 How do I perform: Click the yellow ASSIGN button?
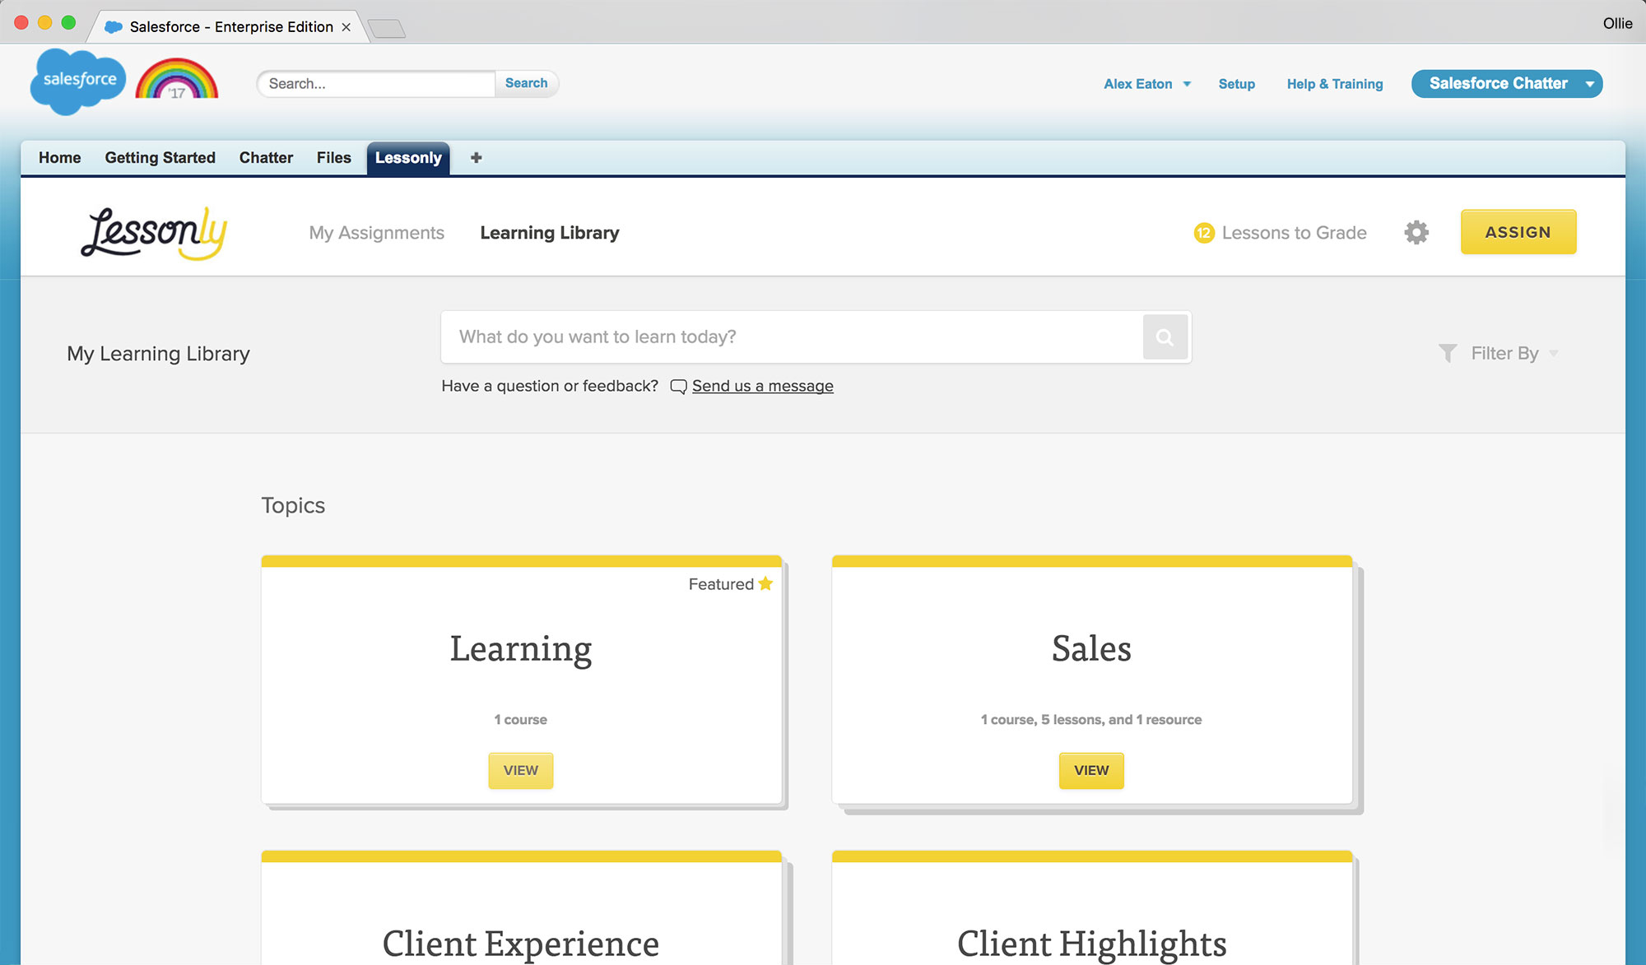[x=1518, y=232]
